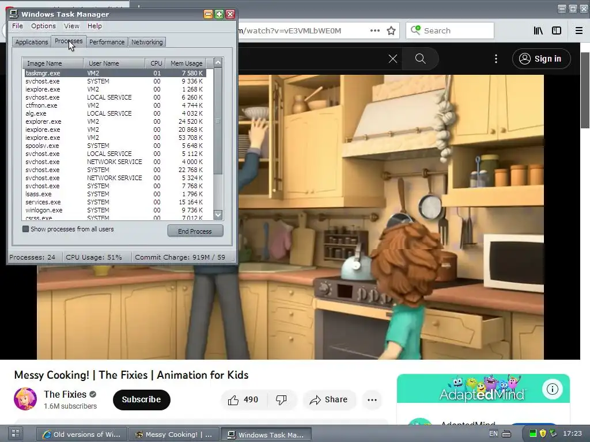
Task: Click the process list scroll up arrow
Action: pos(218,63)
